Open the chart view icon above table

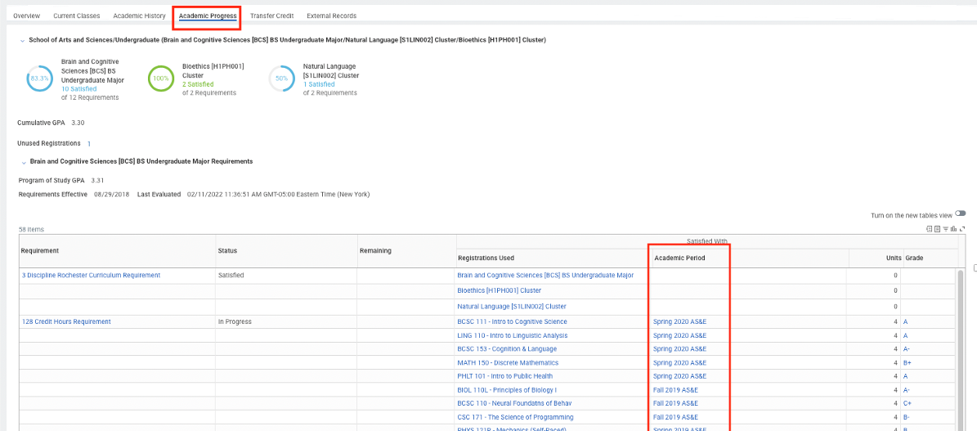tap(953, 229)
